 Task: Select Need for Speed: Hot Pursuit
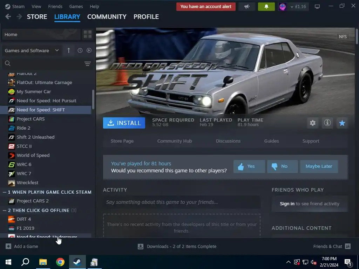click(x=46, y=101)
